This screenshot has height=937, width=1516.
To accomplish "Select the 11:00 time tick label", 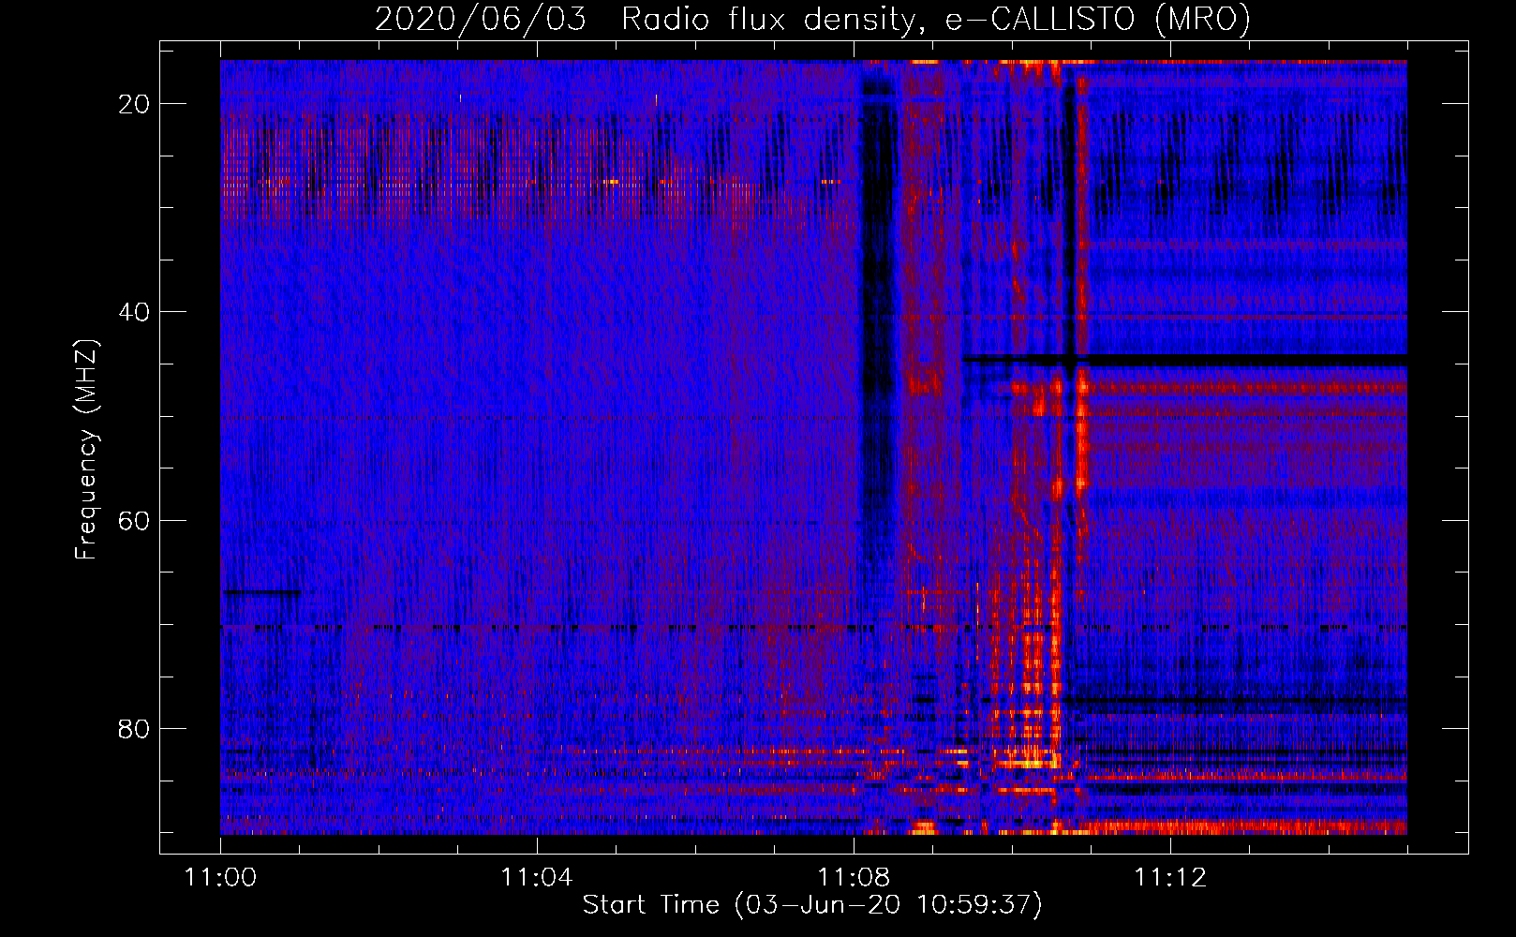I will (221, 878).
